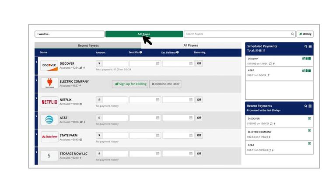Open Send On calendar for State Farm

coord(157,135)
